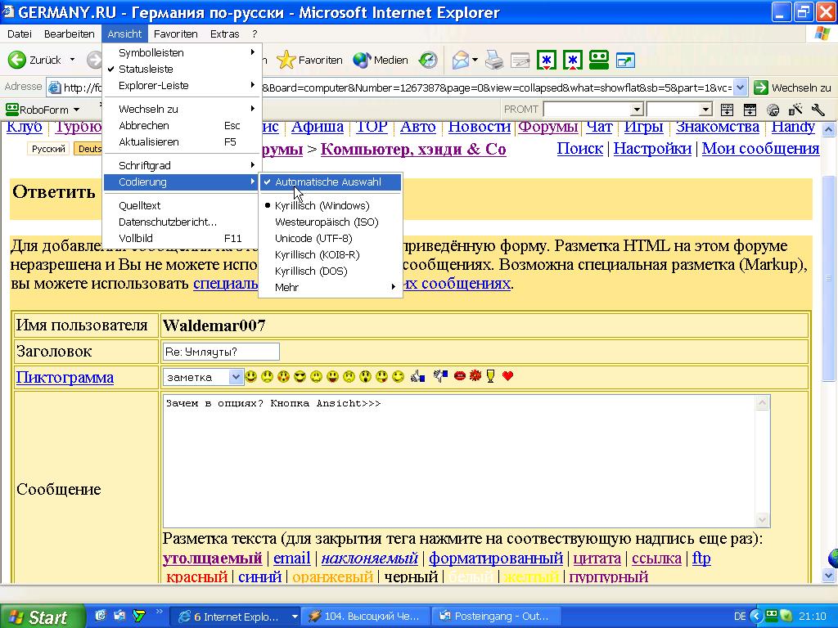Click the trophy cup pictogram

(491, 376)
